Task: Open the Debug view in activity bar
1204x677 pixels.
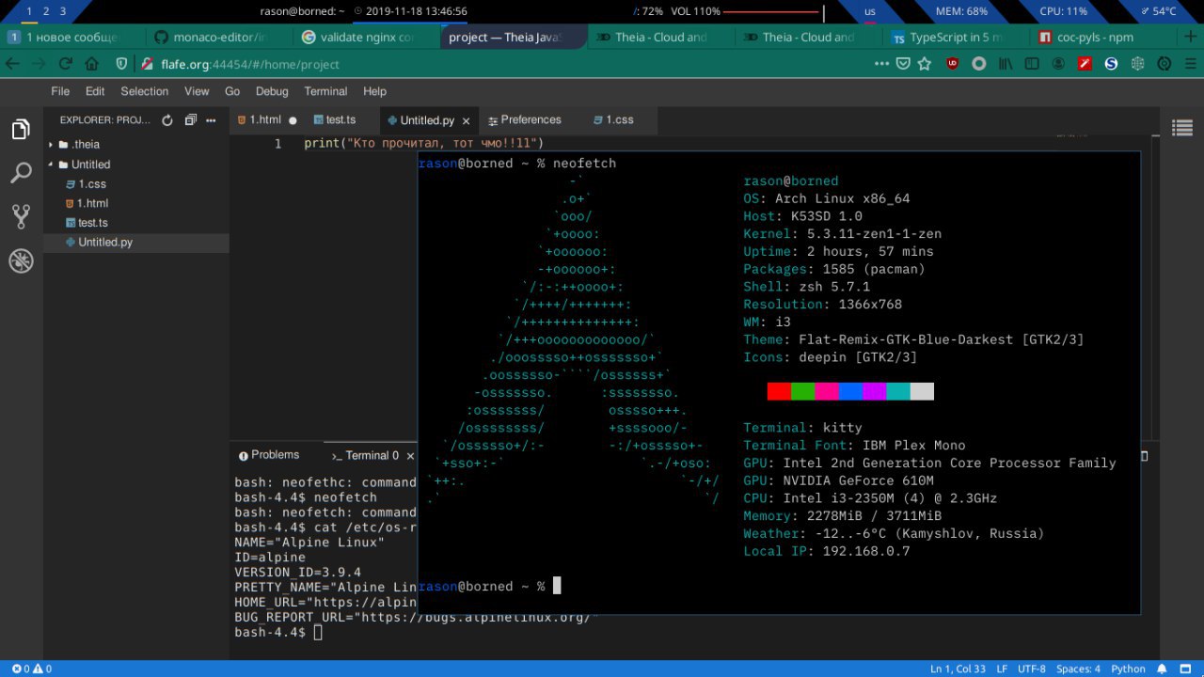Action: 21,261
